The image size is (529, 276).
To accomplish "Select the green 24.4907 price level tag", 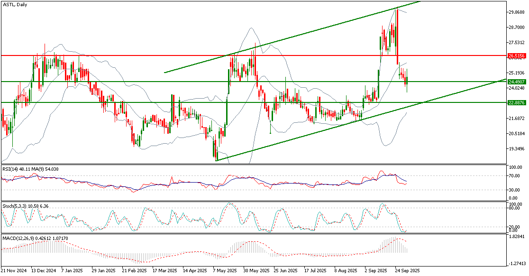I will click(x=517, y=82).
